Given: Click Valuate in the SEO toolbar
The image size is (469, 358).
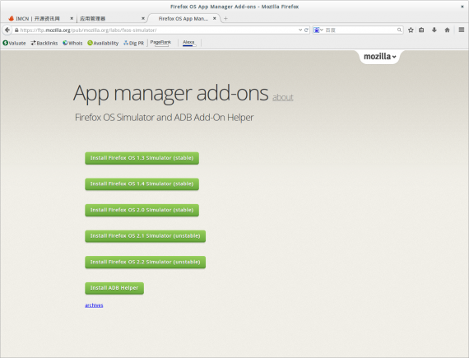Looking at the screenshot, I should 14,43.
